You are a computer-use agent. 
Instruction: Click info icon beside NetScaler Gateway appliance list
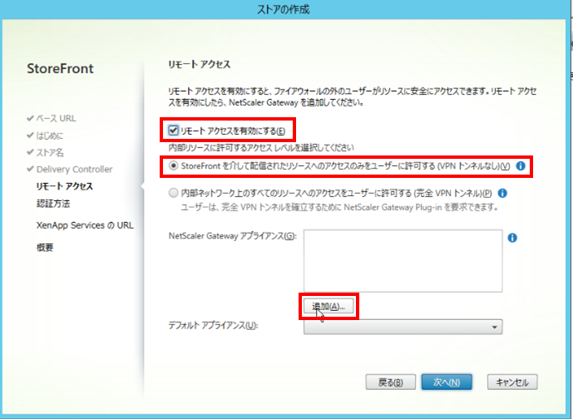(512, 238)
